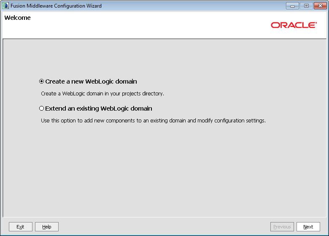Click the Oracle logo

click(x=294, y=25)
